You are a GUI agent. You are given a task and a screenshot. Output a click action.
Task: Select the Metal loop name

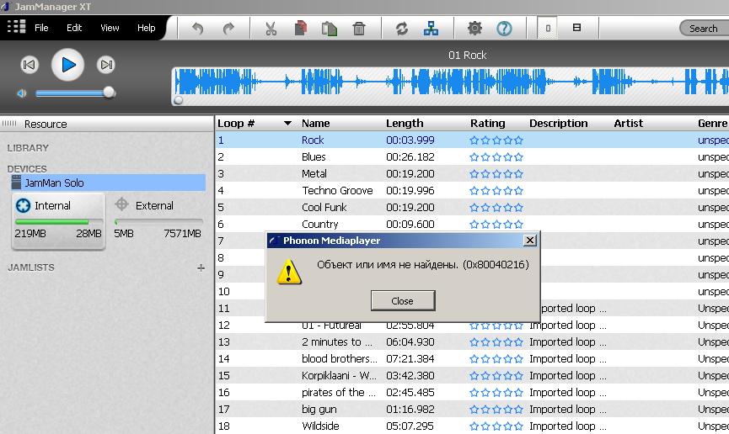pyautogui.click(x=314, y=173)
